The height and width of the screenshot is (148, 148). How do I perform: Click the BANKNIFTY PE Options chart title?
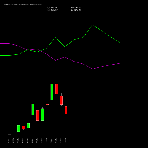click(22, 4)
